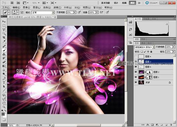This screenshot has width=177, height=127.
Task: Hide the 背景 background layer
Action: pos(136,83)
